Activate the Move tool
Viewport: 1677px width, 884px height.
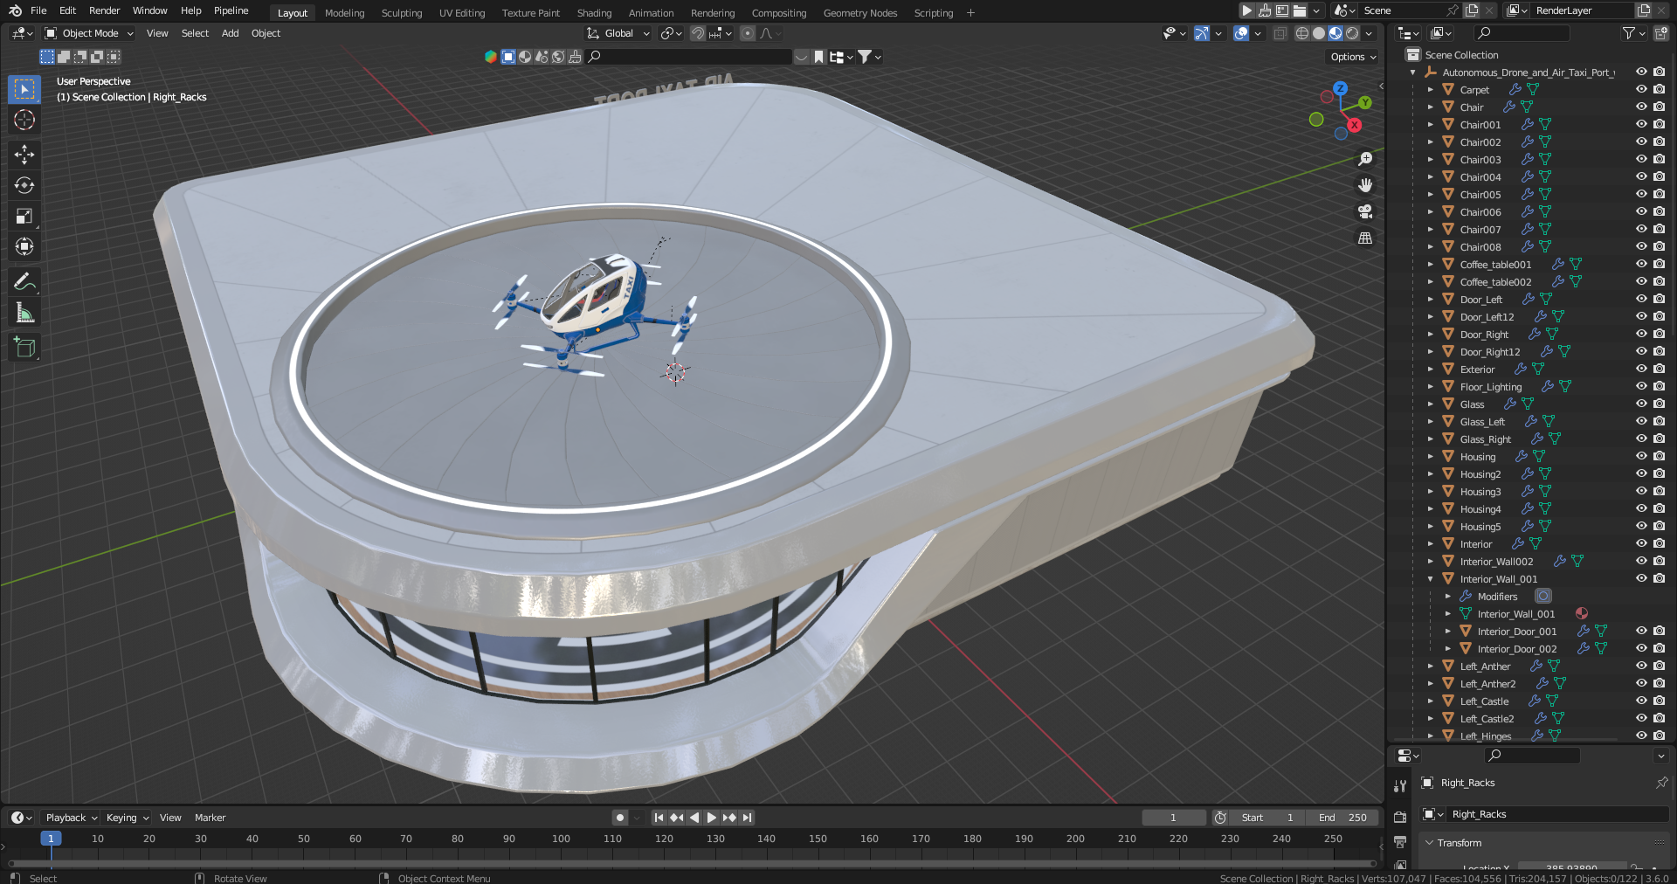24,155
